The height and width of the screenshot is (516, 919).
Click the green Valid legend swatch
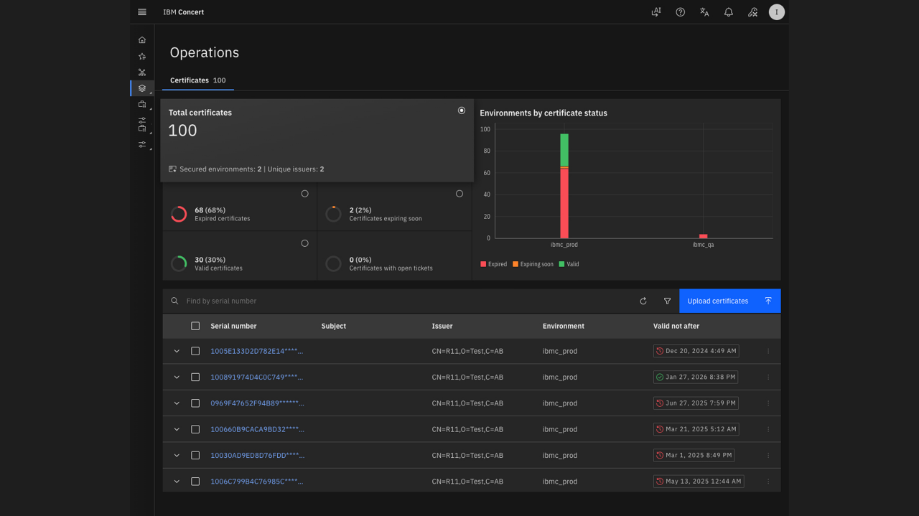561,264
